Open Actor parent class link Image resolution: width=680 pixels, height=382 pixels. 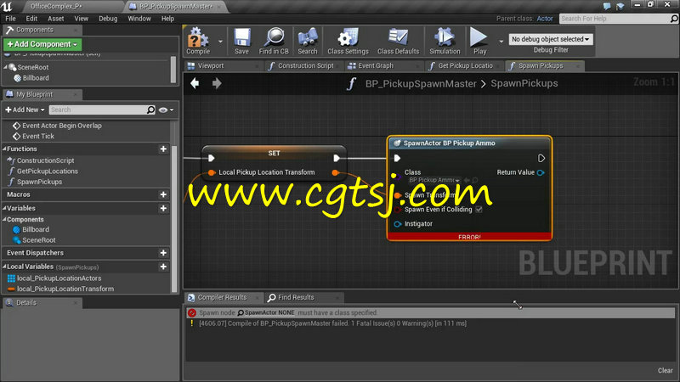click(545, 19)
